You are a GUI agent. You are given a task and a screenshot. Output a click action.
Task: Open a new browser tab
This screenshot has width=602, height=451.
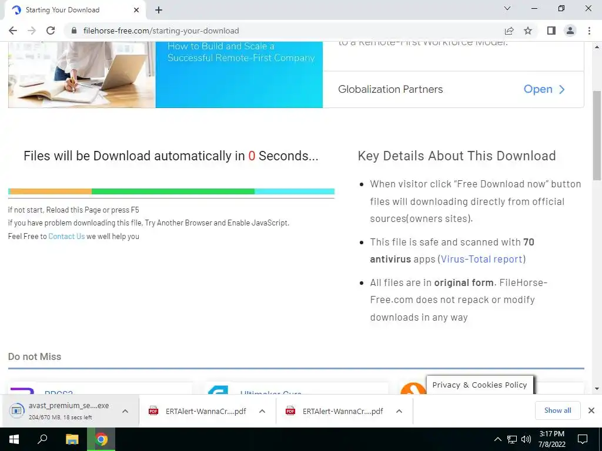point(159,10)
